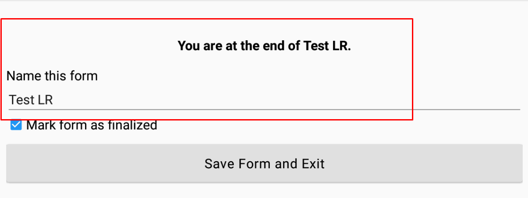The width and height of the screenshot is (528, 198).
Task: Focus the form name input field
Action: pyautogui.click(x=264, y=100)
